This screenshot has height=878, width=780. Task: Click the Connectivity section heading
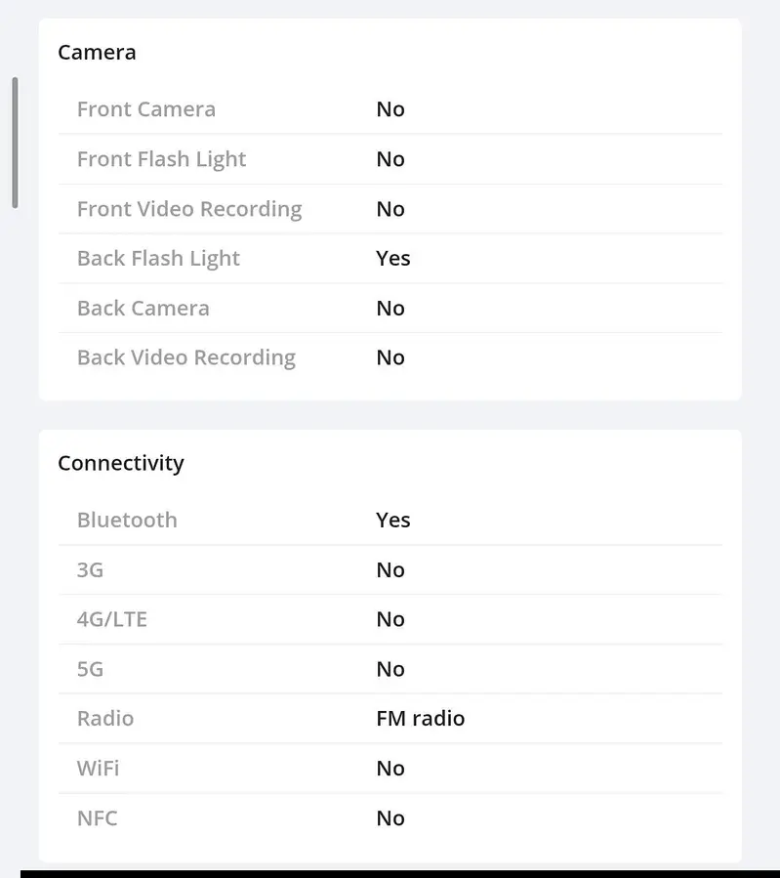pyautogui.click(x=120, y=463)
